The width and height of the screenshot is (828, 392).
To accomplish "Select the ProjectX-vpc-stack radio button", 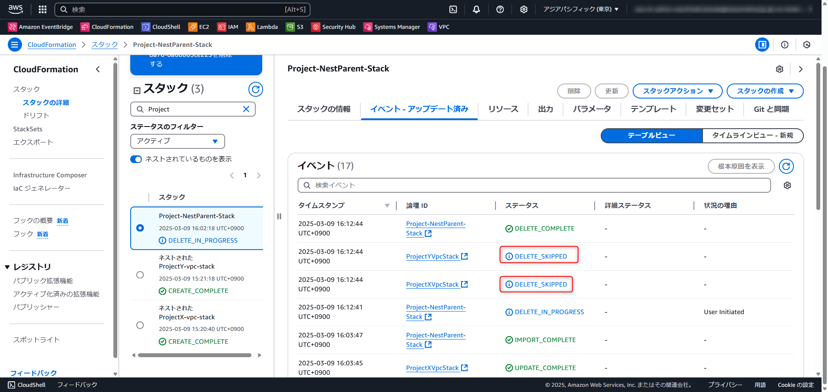I will tap(140, 325).
